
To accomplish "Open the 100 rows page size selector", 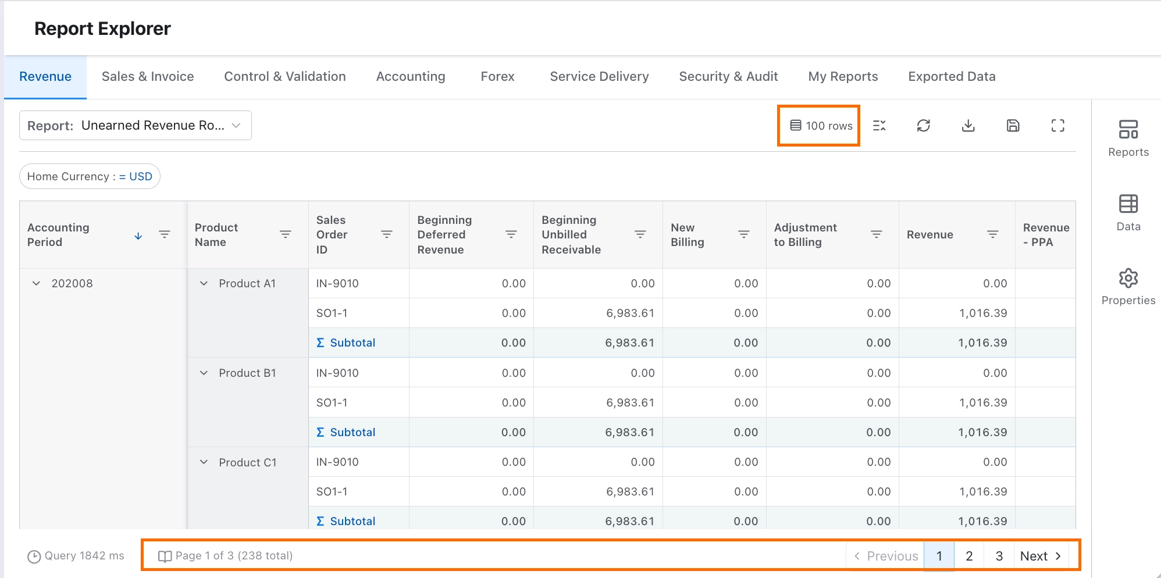I will tap(821, 126).
